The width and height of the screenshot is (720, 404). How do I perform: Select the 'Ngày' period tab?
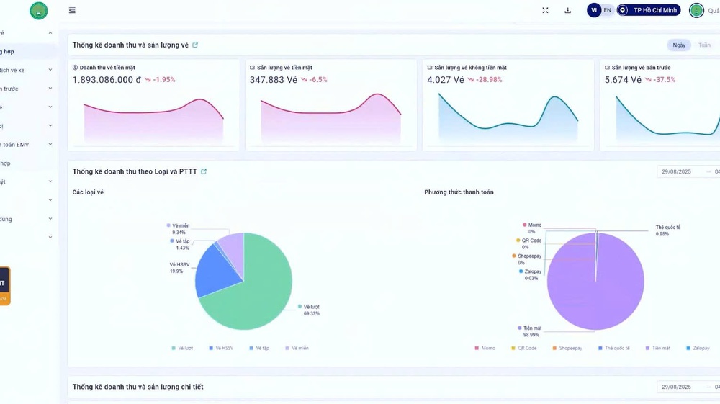679,45
